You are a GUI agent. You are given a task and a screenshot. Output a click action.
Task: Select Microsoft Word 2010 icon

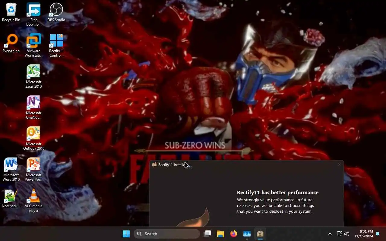pyautogui.click(x=11, y=170)
